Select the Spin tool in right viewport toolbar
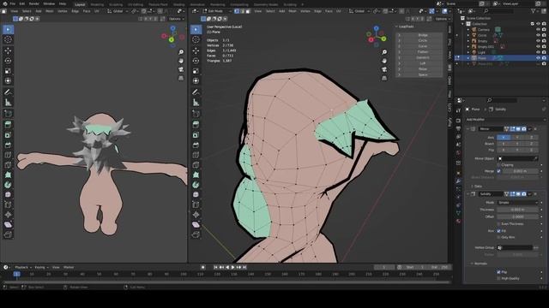 (196, 185)
